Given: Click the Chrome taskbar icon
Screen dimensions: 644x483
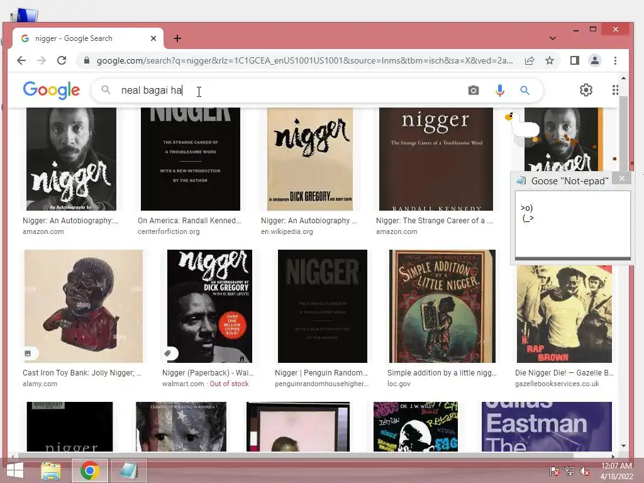Looking at the screenshot, I should pyautogui.click(x=90, y=470).
